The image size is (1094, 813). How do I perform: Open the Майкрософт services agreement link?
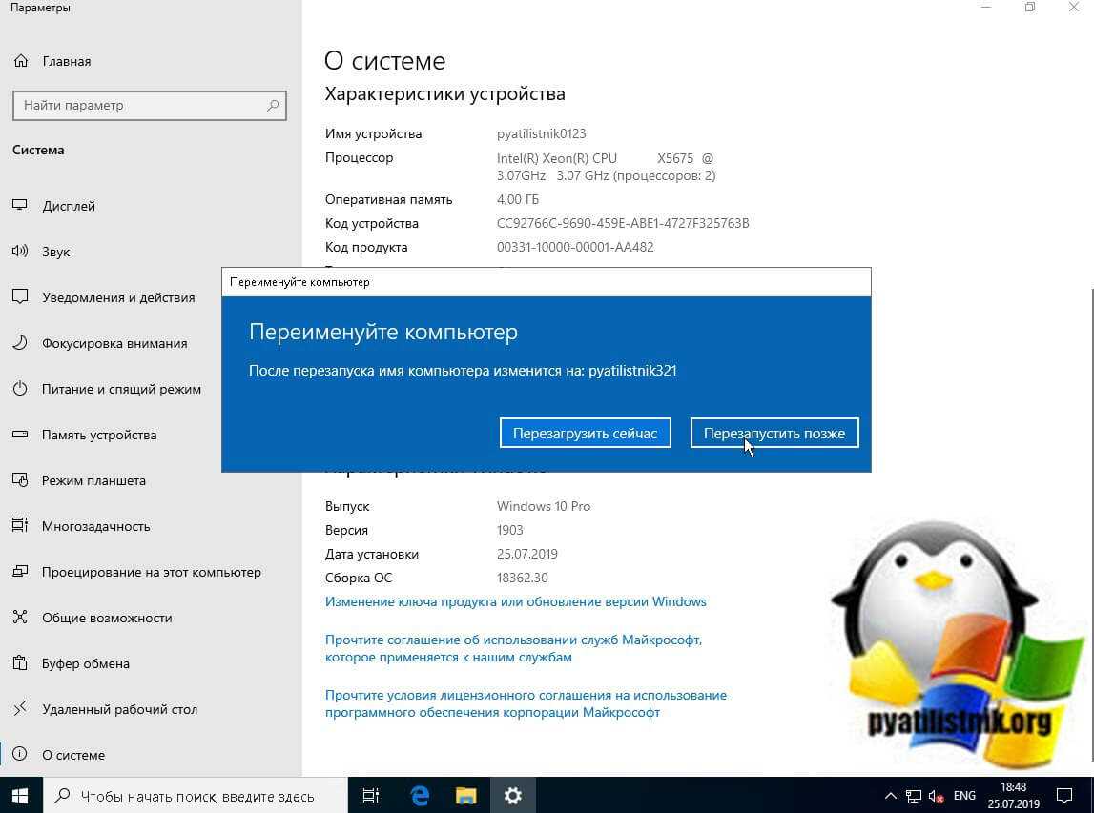tap(513, 648)
